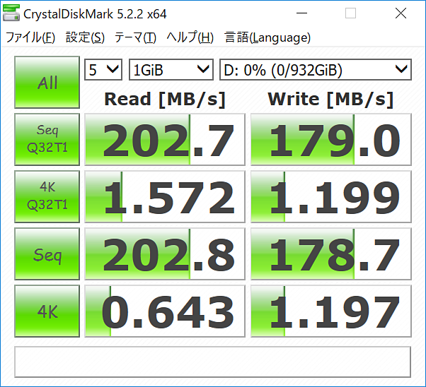This screenshot has height=387, width=426.
Task: Minimize the CrystalDiskMark window
Action: (301, 13)
